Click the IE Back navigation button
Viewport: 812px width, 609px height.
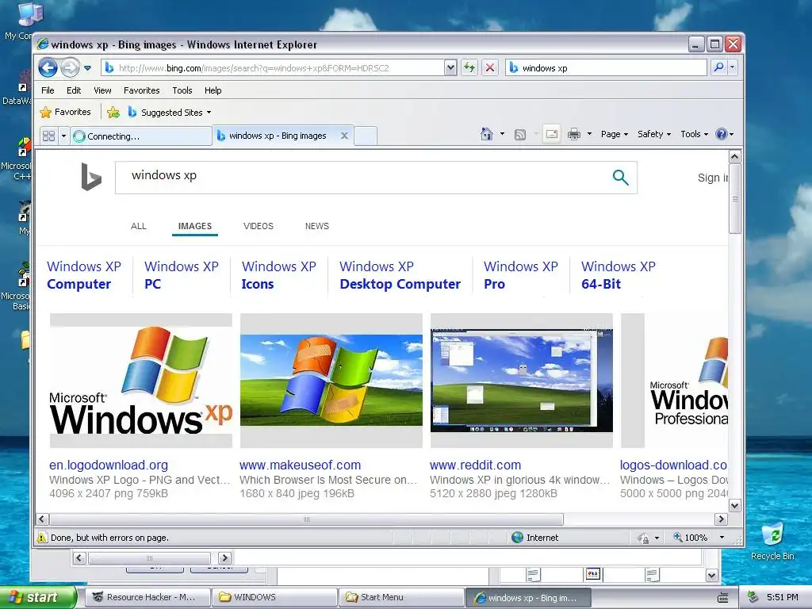click(48, 67)
